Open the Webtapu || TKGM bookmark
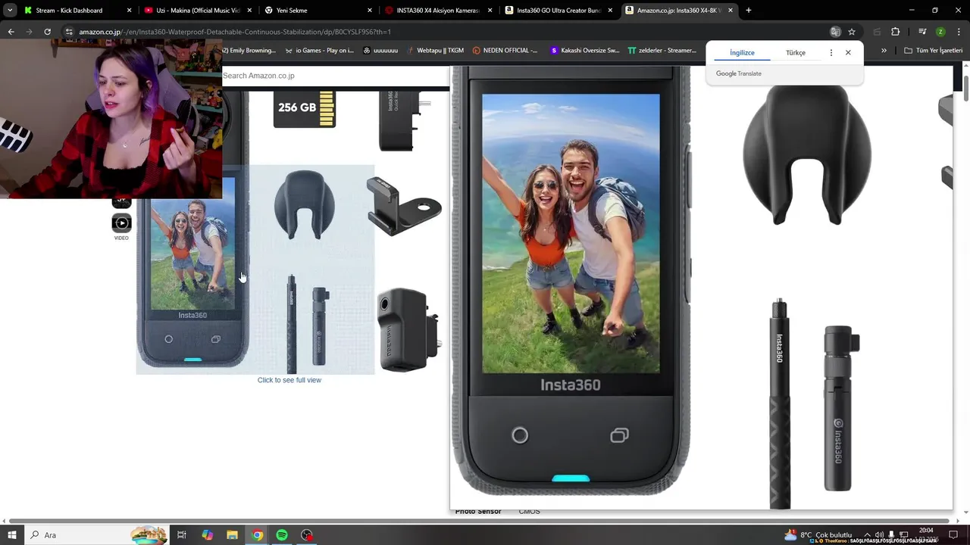Screen dimensions: 970x545 point(435,51)
